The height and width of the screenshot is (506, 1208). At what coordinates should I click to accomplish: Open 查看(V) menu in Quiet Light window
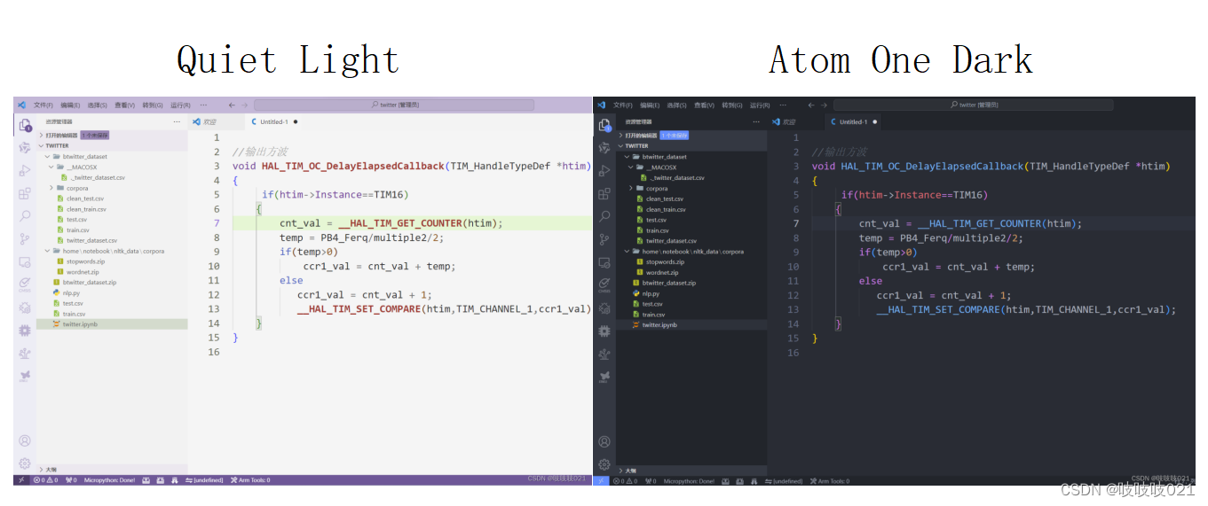click(124, 105)
